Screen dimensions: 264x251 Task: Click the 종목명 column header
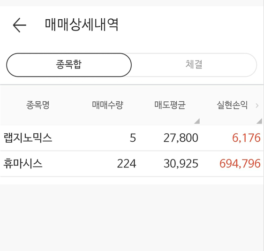pos(38,105)
